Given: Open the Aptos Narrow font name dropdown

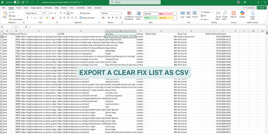Looking at the screenshot, I should click(42, 13).
